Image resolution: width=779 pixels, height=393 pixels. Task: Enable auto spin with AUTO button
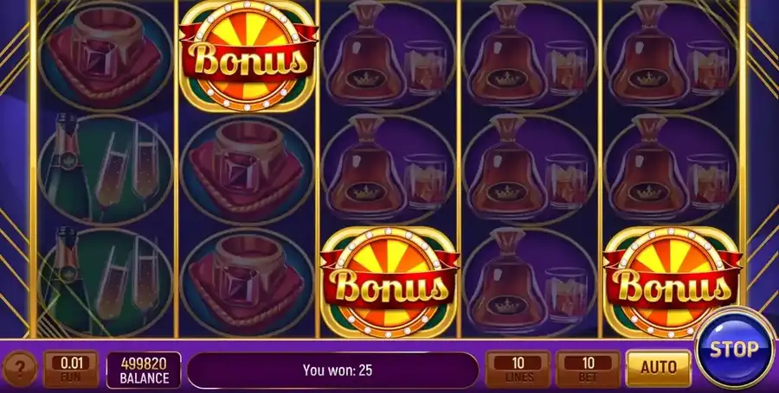(x=659, y=368)
